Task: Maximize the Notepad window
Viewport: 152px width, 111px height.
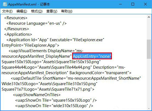Action: 133,4
